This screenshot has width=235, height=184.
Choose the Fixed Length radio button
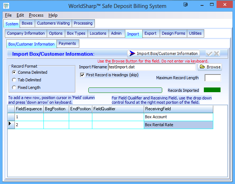(14, 87)
